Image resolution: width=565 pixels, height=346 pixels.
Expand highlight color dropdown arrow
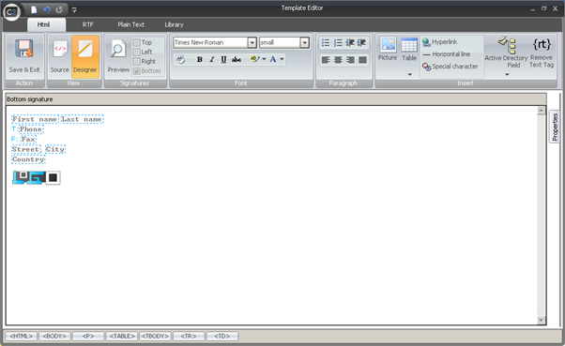(x=264, y=59)
